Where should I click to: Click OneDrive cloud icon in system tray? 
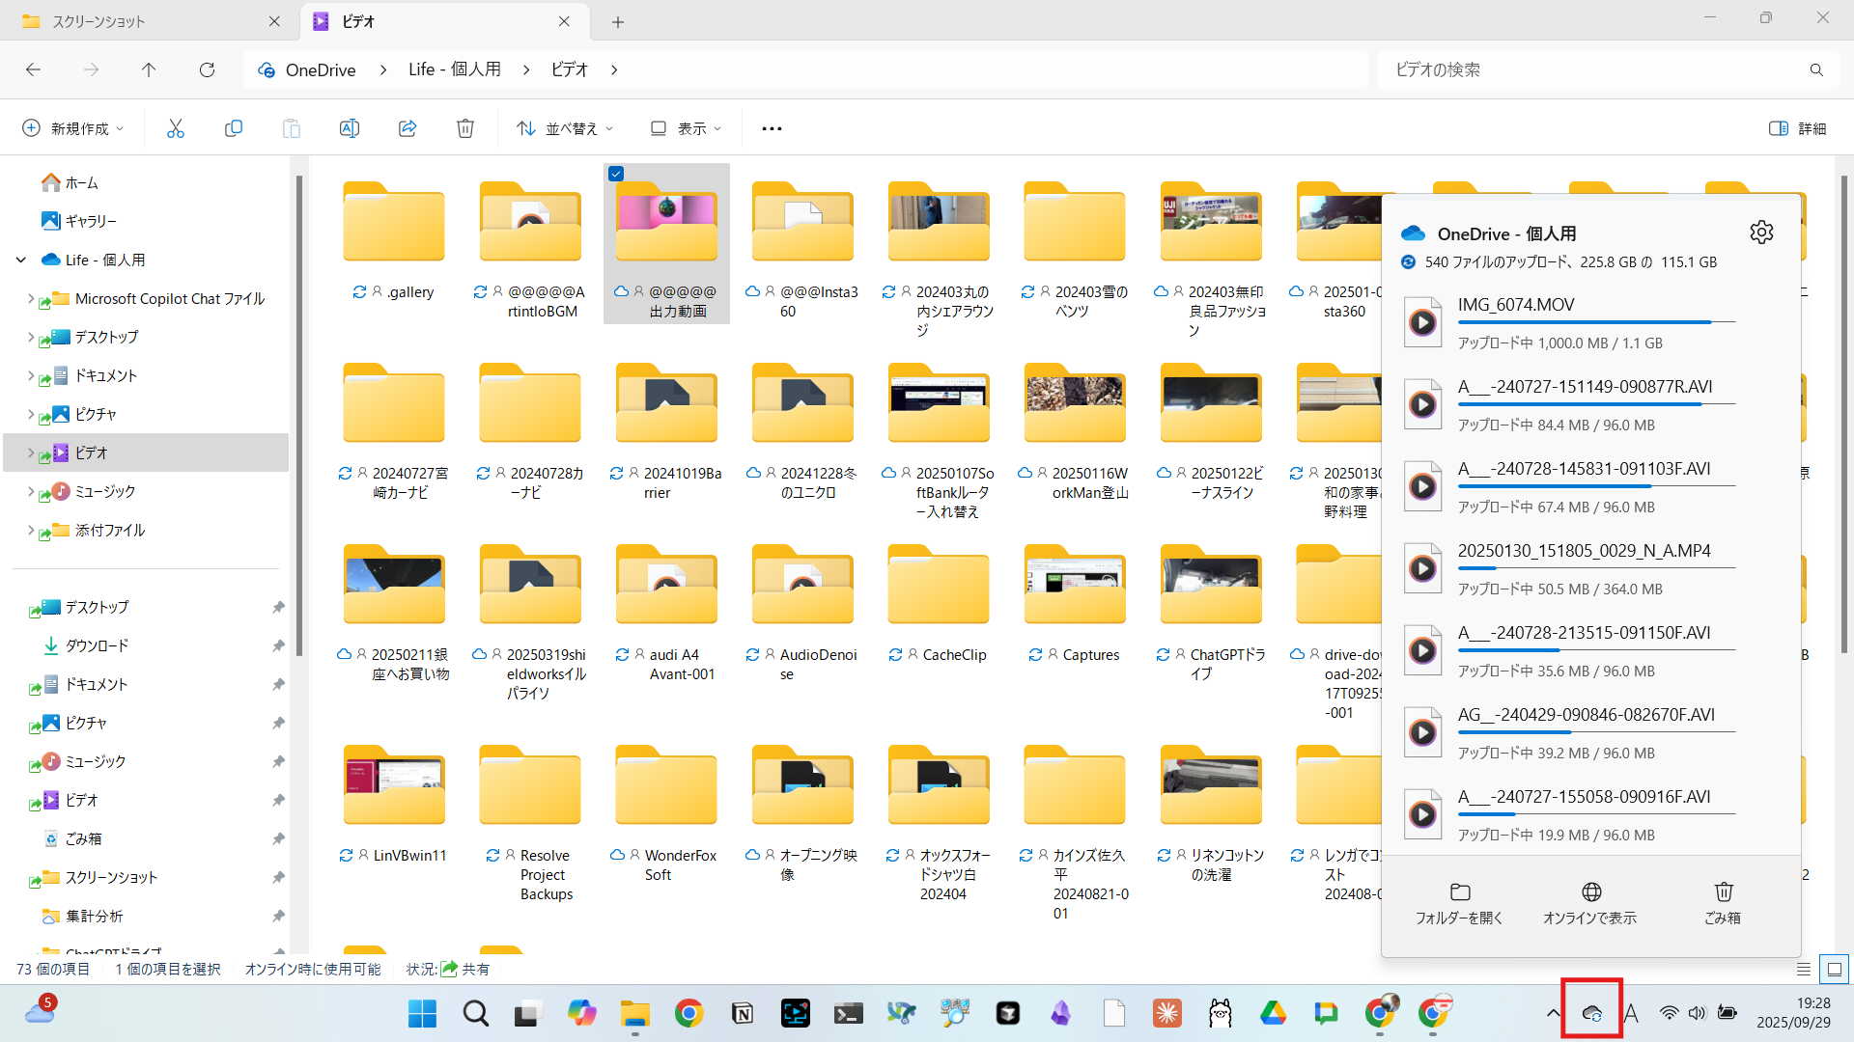click(1591, 1012)
